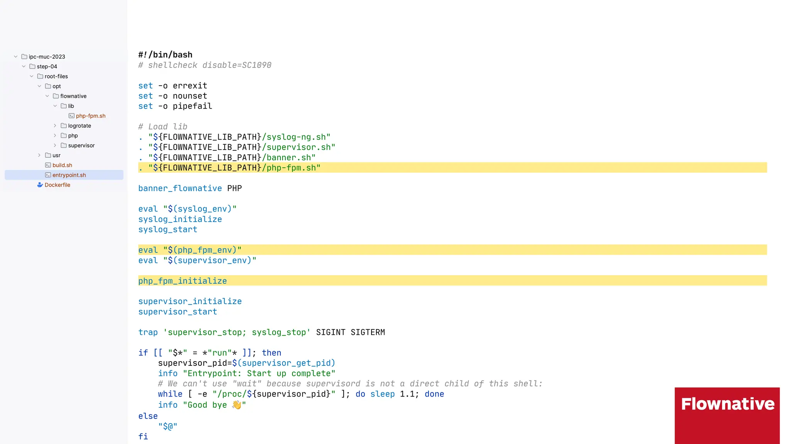Click the highlighted php_fpm_initialize line
The image size is (790, 444).
pos(183,281)
